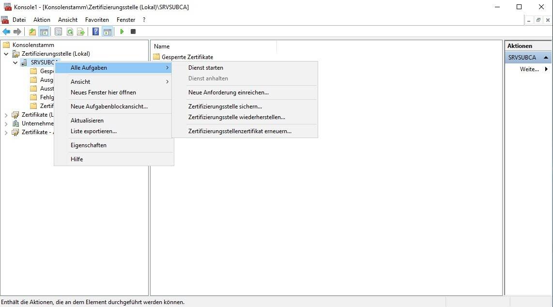Toggle the console tree pane icon
553x307 pixels.
[x=44, y=32]
